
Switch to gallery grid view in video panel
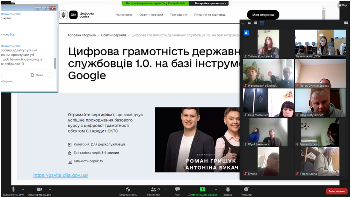click(262, 23)
